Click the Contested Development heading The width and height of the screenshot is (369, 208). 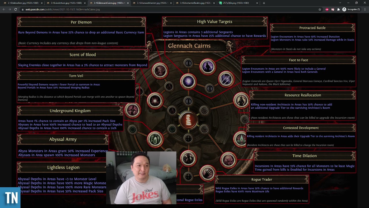(x=301, y=128)
